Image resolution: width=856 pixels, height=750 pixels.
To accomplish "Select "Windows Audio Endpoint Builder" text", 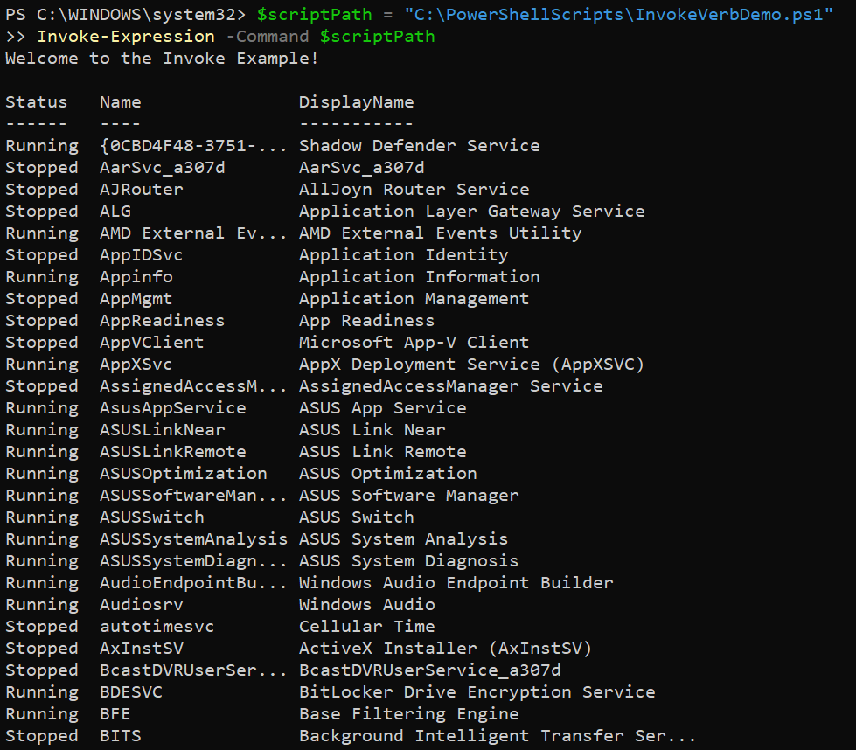I will coord(456,582).
